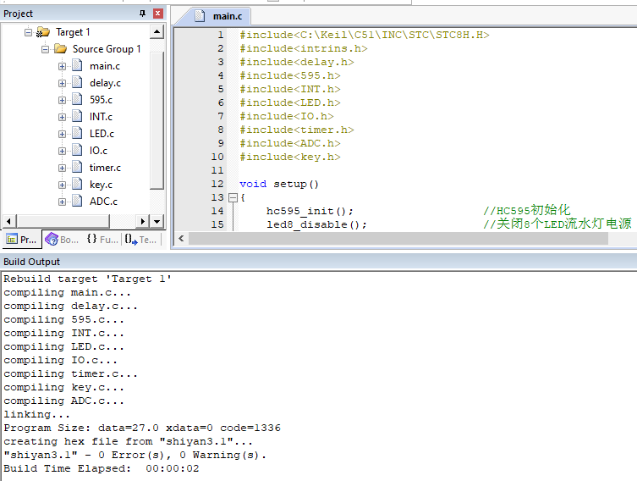This screenshot has width=637, height=481.
Task: Click the LED.c file icon
Action: [77, 133]
